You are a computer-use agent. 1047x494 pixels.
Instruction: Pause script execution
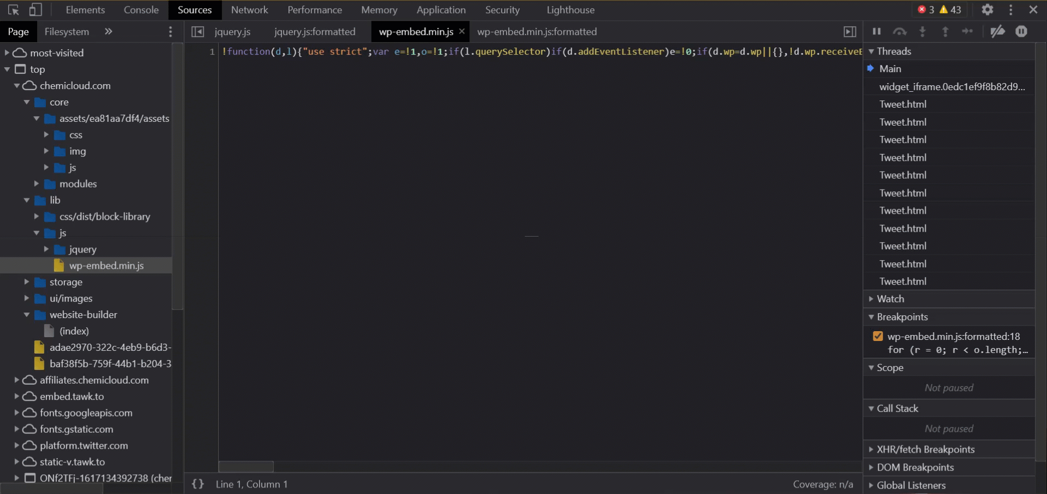pos(877,32)
